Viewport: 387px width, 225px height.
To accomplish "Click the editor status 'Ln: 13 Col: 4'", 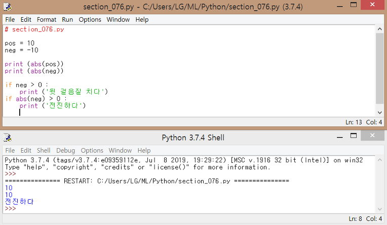I will point(364,122).
